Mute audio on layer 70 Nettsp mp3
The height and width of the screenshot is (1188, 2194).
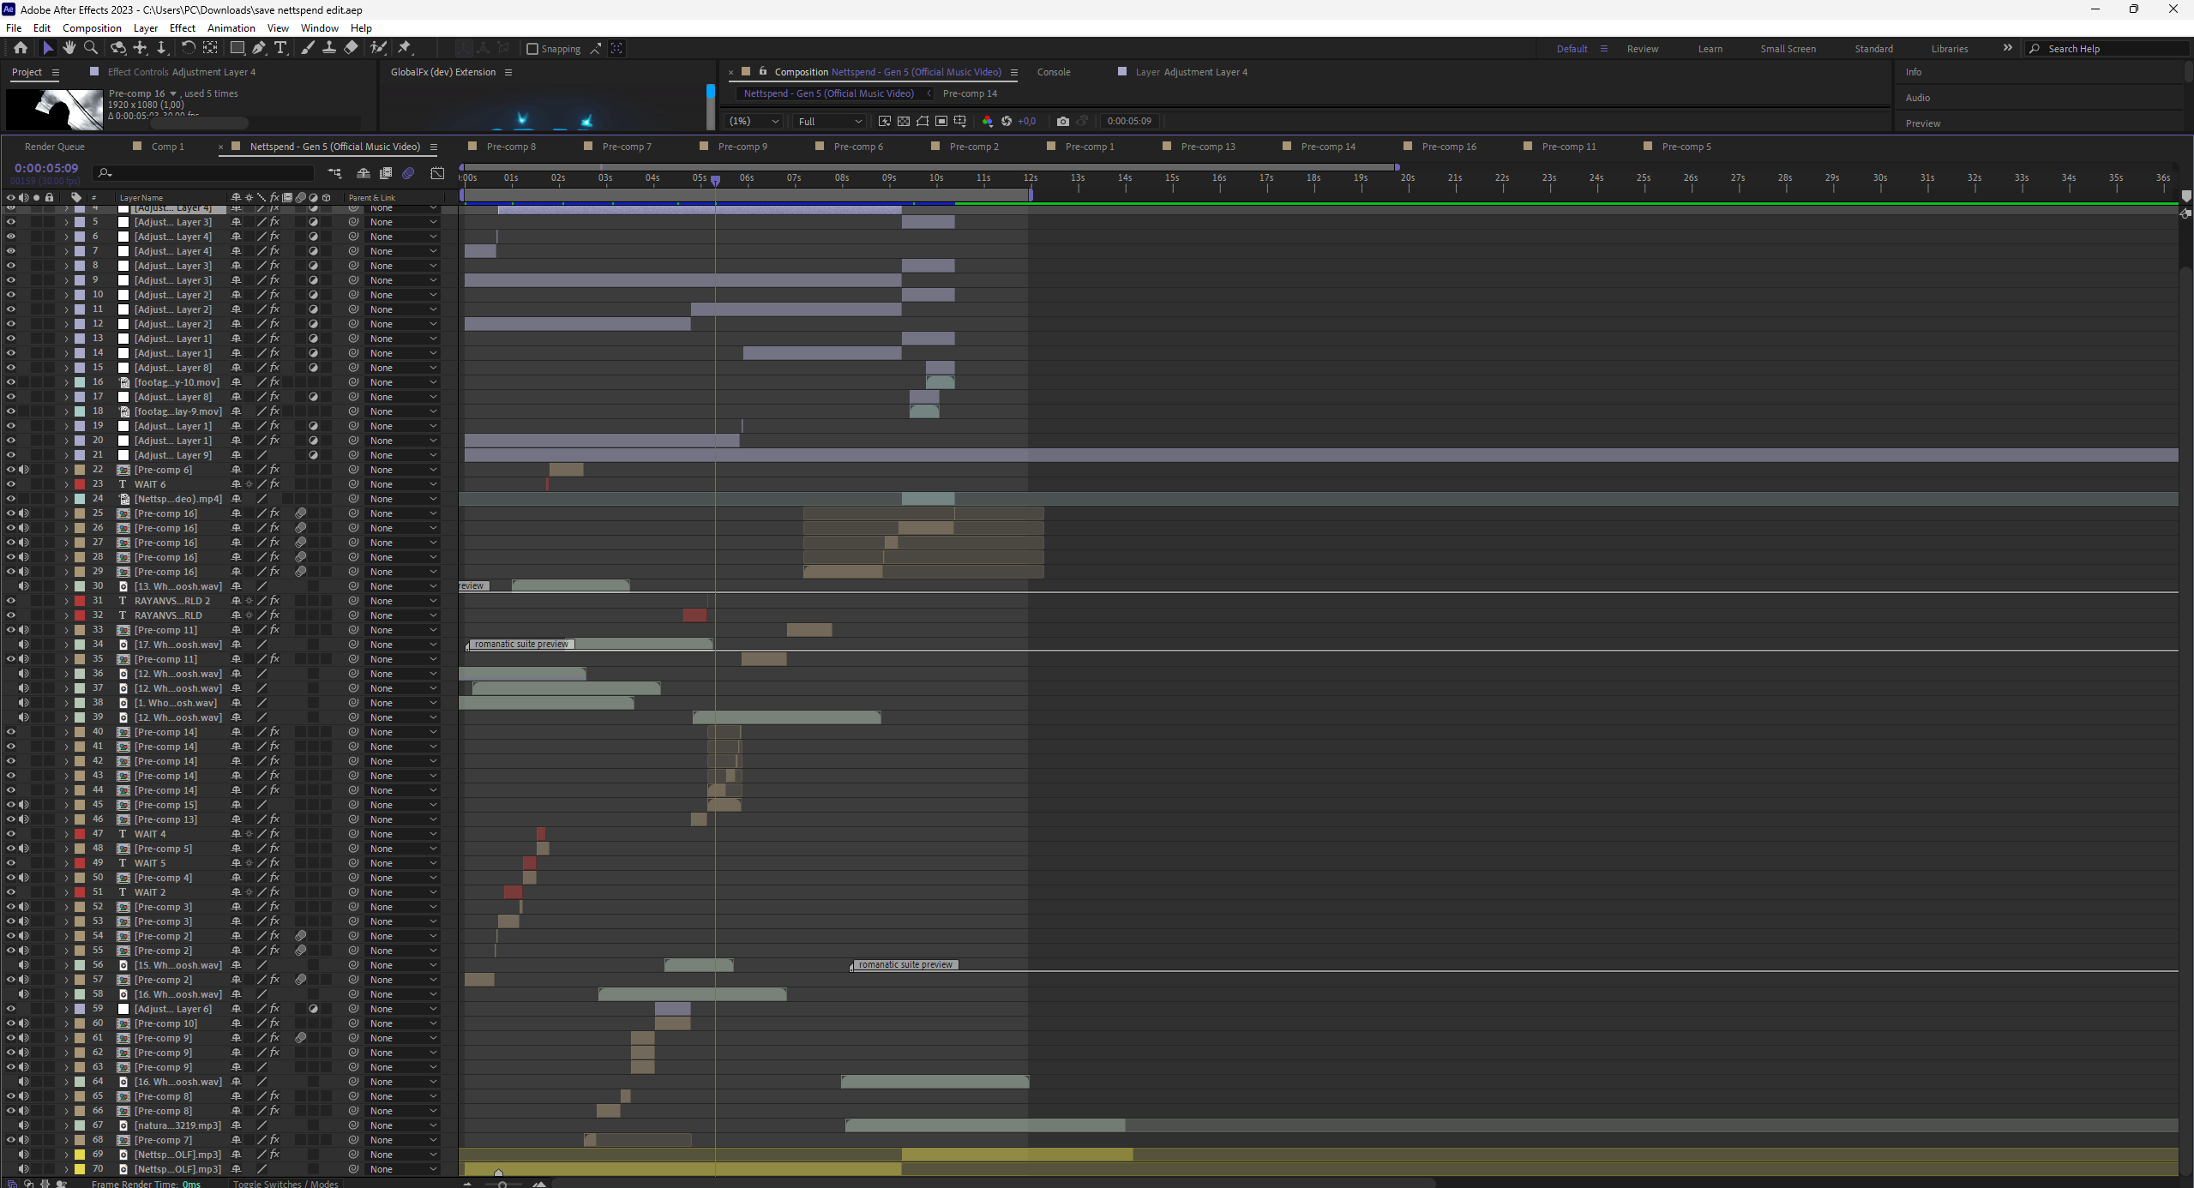pyautogui.click(x=24, y=1169)
